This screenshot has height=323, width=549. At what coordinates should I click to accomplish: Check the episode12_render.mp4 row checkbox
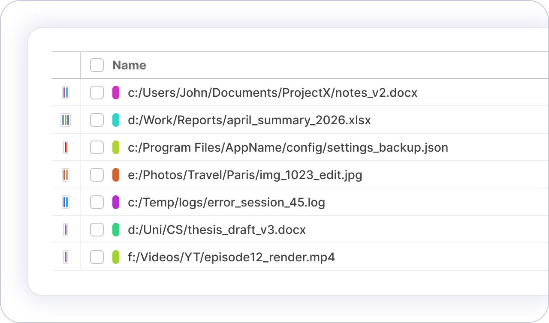pos(97,257)
